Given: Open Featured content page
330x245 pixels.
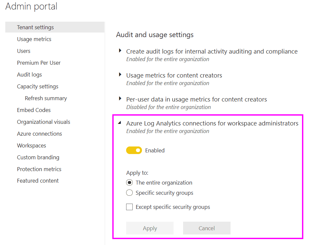Looking at the screenshot, I should (38, 181).
